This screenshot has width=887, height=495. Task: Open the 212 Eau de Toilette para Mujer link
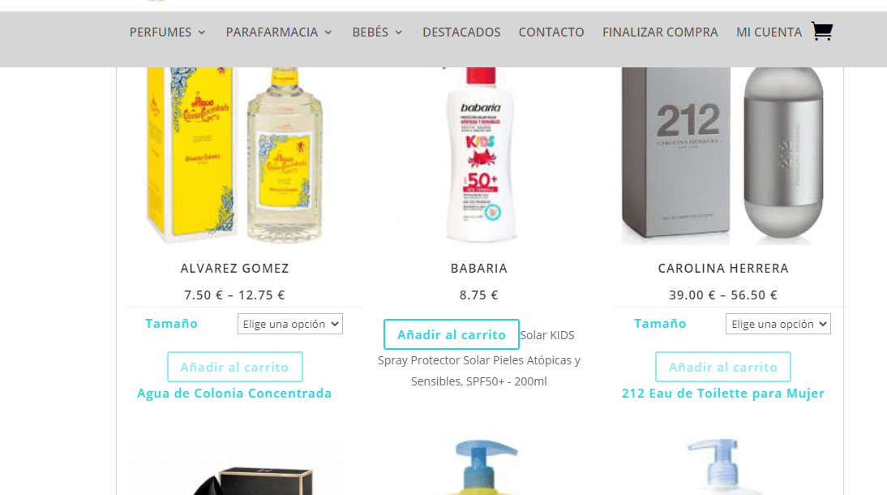pos(723,393)
